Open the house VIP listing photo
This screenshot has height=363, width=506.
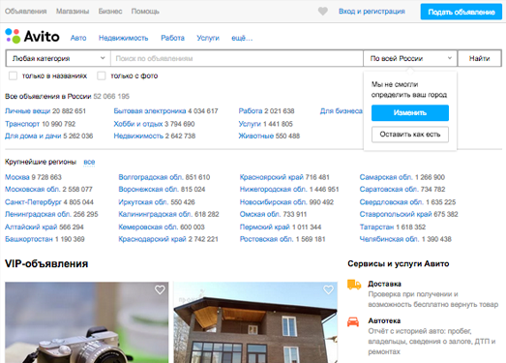click(255, 322)
